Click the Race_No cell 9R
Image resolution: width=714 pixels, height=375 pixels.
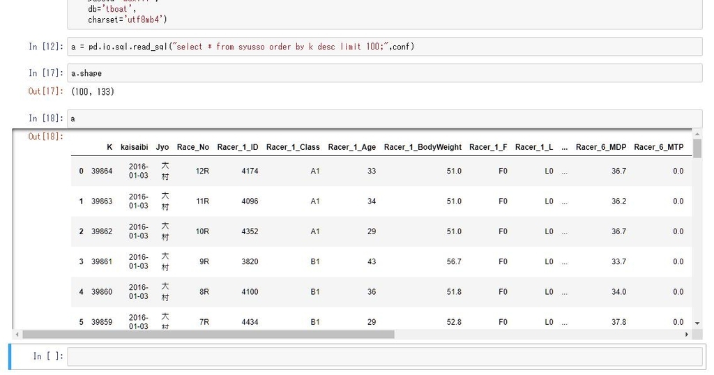[204, 261]
